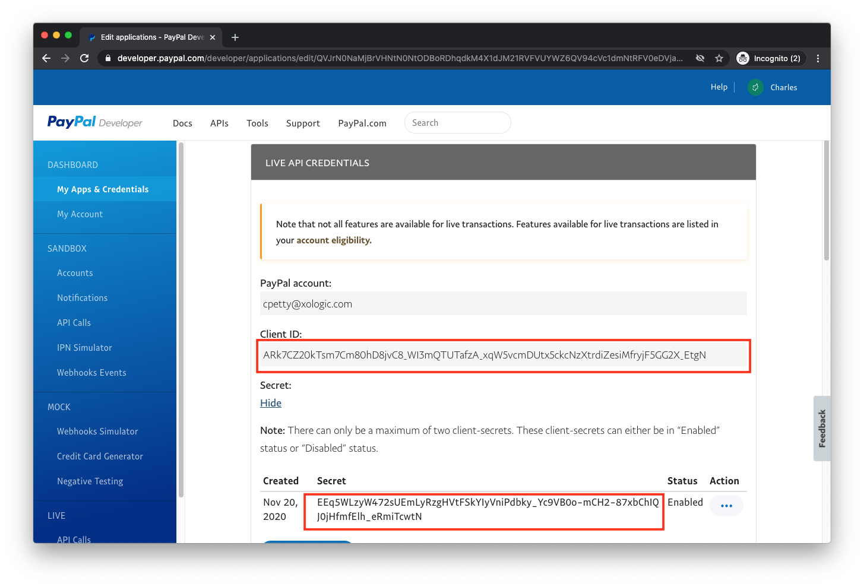
Task: Open the Tools menu
Action: click(257, 123)
